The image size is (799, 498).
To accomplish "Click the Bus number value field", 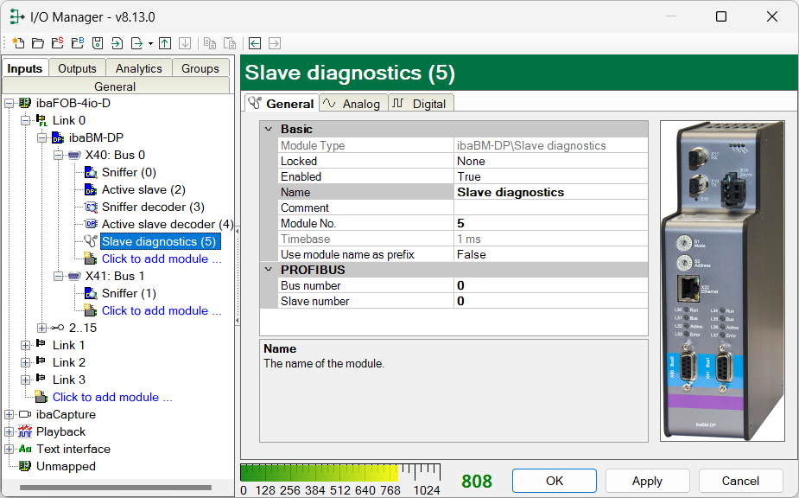I will [550, 285].
